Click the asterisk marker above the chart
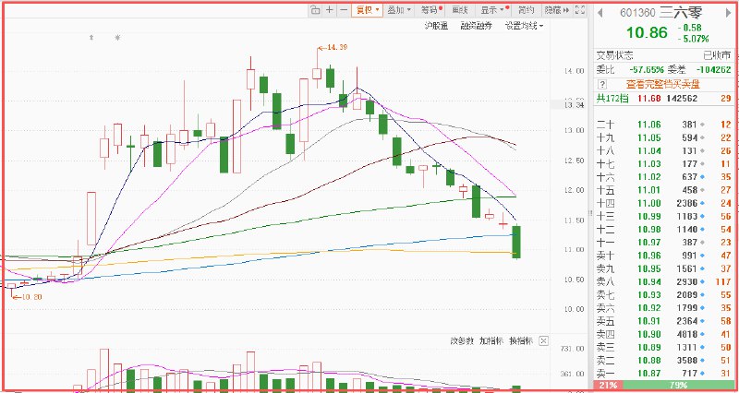Viewport: 739px width, 393px height. [x=117, y=37]
